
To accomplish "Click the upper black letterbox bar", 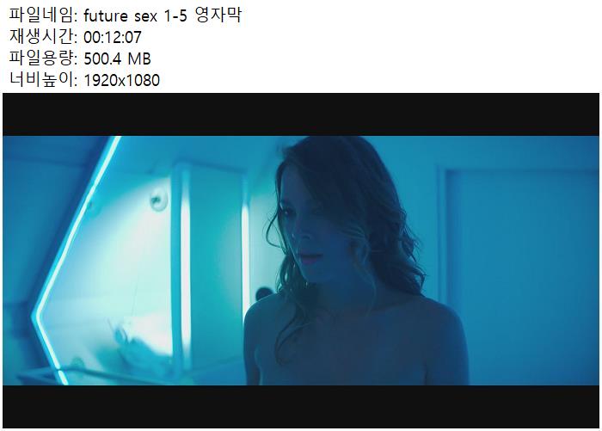I will (301, 114).
